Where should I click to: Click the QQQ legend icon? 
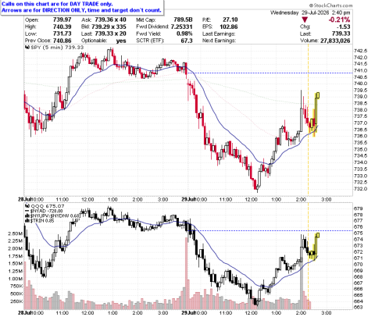27,206
